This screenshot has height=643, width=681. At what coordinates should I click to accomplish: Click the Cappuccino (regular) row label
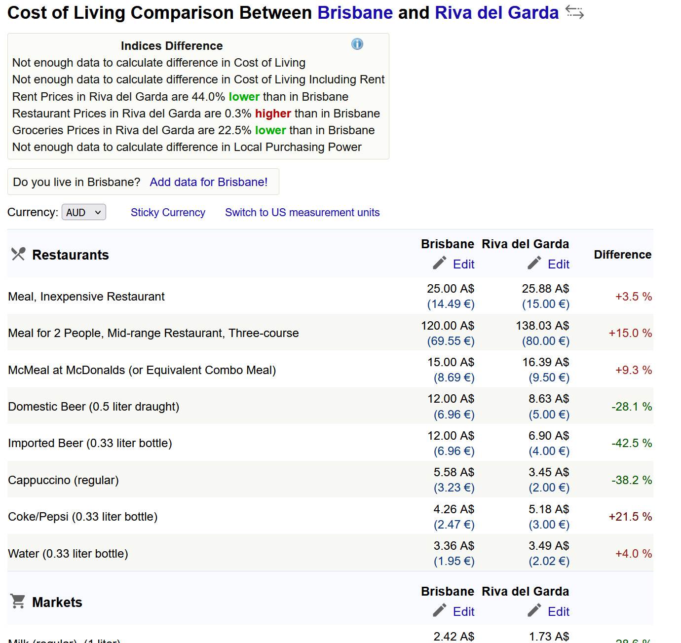tap(63, 480)
